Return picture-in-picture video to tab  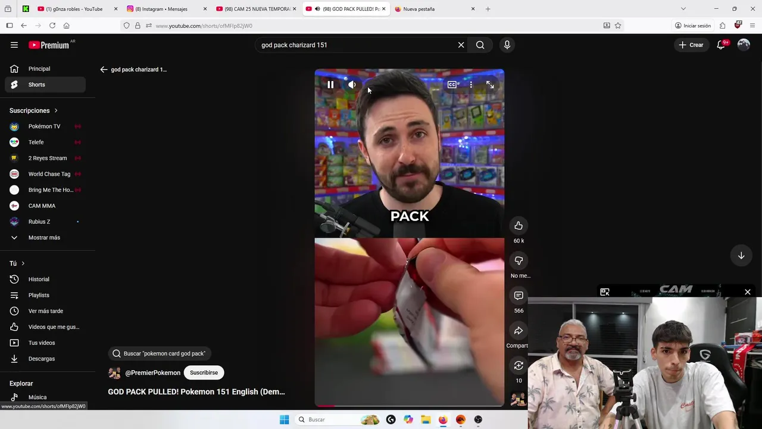pos(605,292)
